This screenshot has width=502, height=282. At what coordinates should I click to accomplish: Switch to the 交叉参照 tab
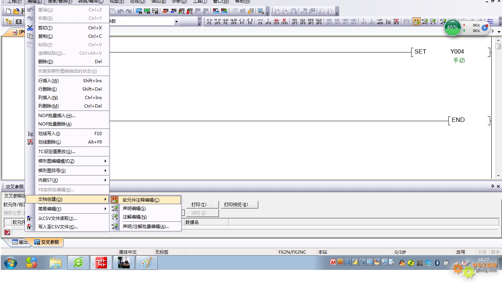47,242
